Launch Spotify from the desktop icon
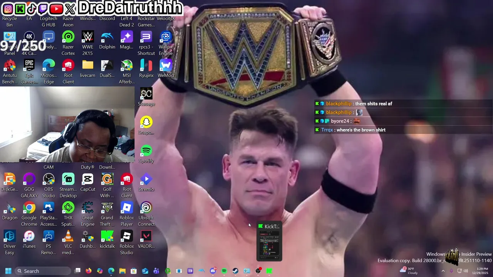Image resolution: width=493 pixels, height=277 pixels. coord(146,154)
